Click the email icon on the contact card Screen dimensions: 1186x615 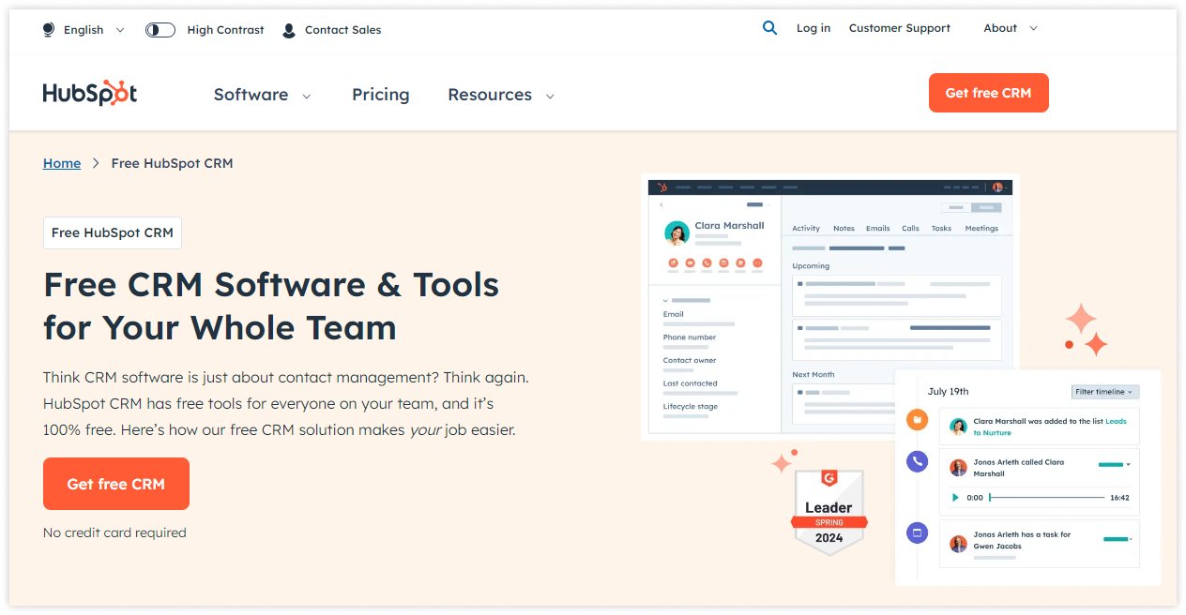click(x=690, y=263)
